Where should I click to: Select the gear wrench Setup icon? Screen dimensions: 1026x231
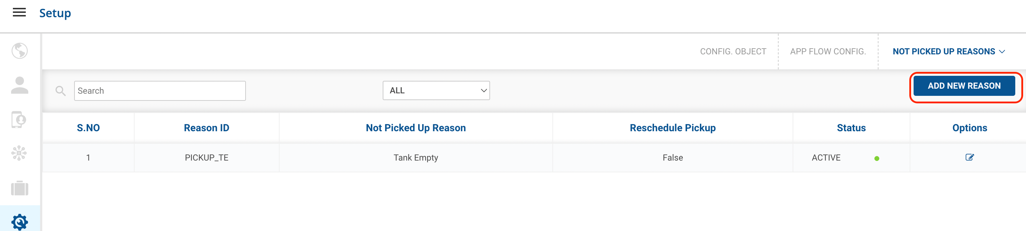click(20, 221)
